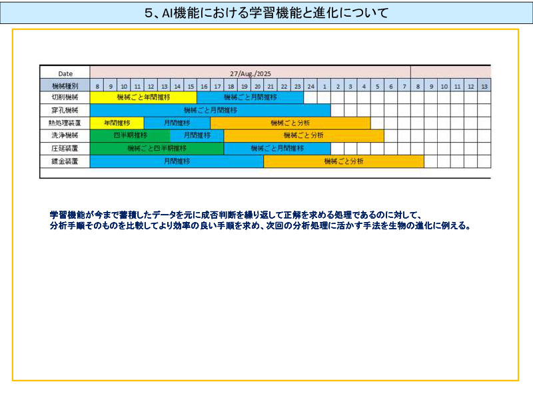Click hour column header 18
Image resolution: width=533 pixels, height=400 pixels.
[231, 87]
